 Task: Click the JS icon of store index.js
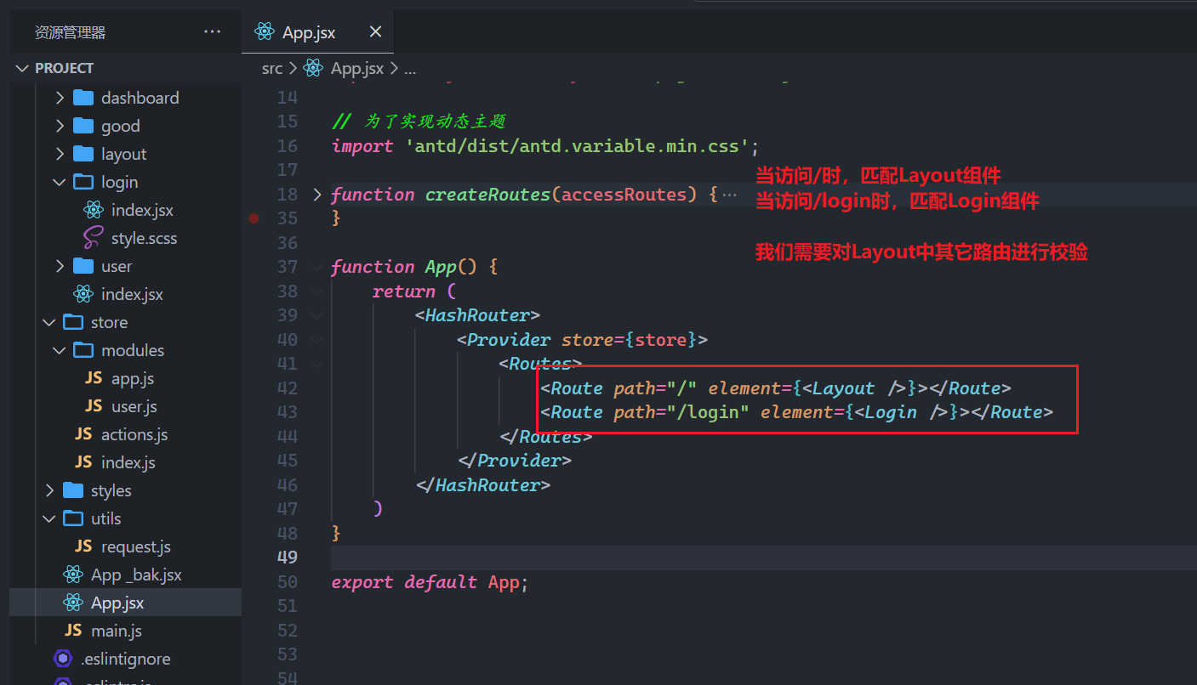[x=83, y=462]
